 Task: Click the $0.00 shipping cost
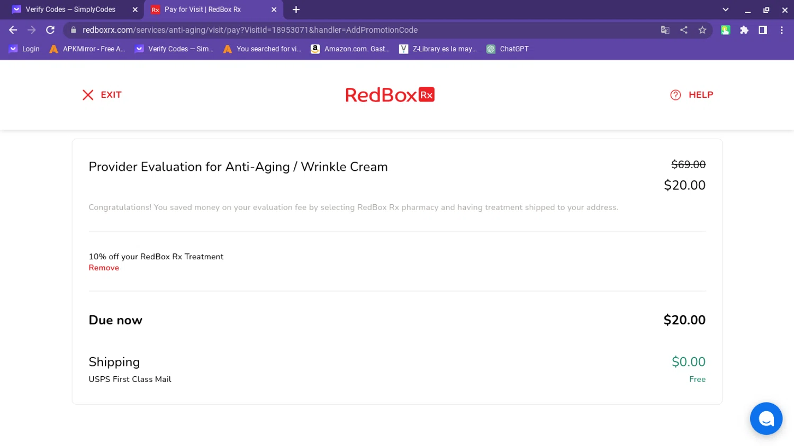click(688, 362)
